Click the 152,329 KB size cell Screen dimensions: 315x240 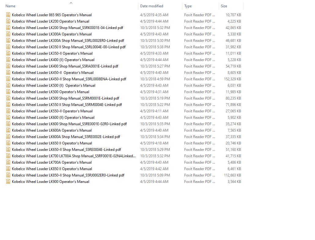pos(233,79)
